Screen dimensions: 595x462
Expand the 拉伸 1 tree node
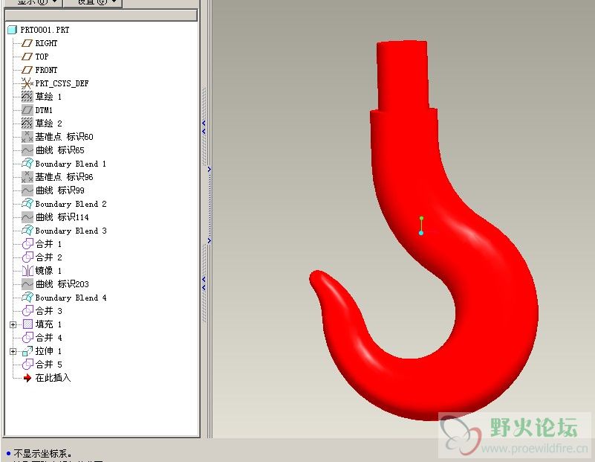13,351
